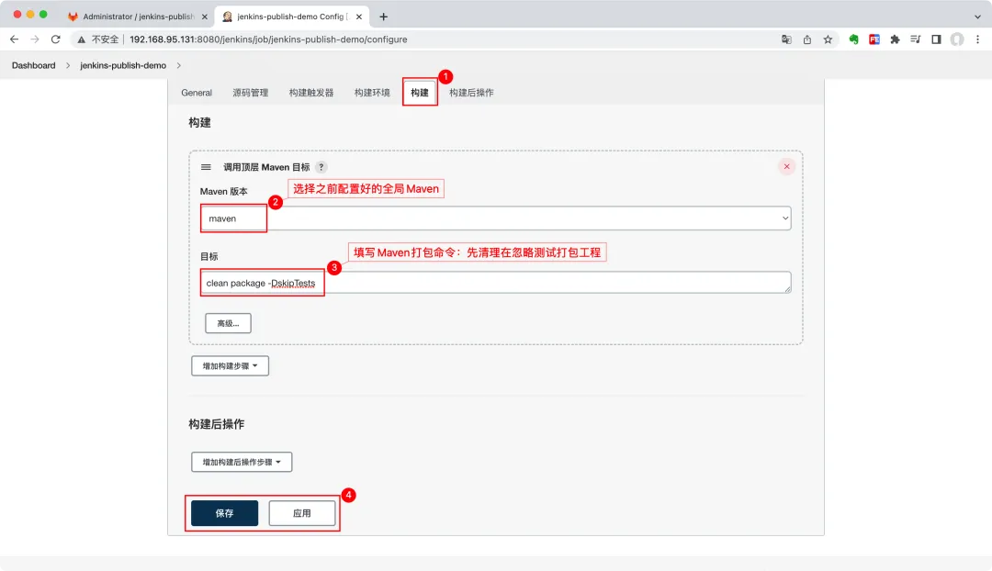Close the jenkins-publish-demo Config tab
992x571 pixels.
359,17
